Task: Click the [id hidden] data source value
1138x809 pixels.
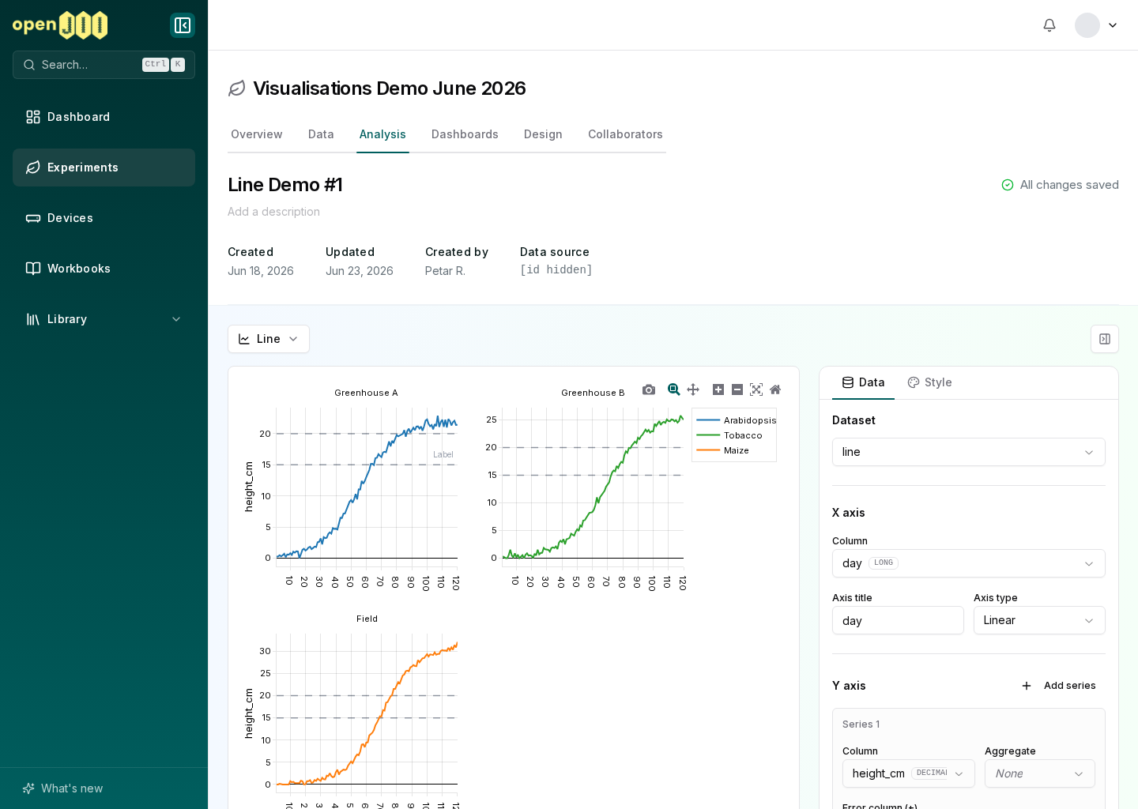Action: [556, 270]
